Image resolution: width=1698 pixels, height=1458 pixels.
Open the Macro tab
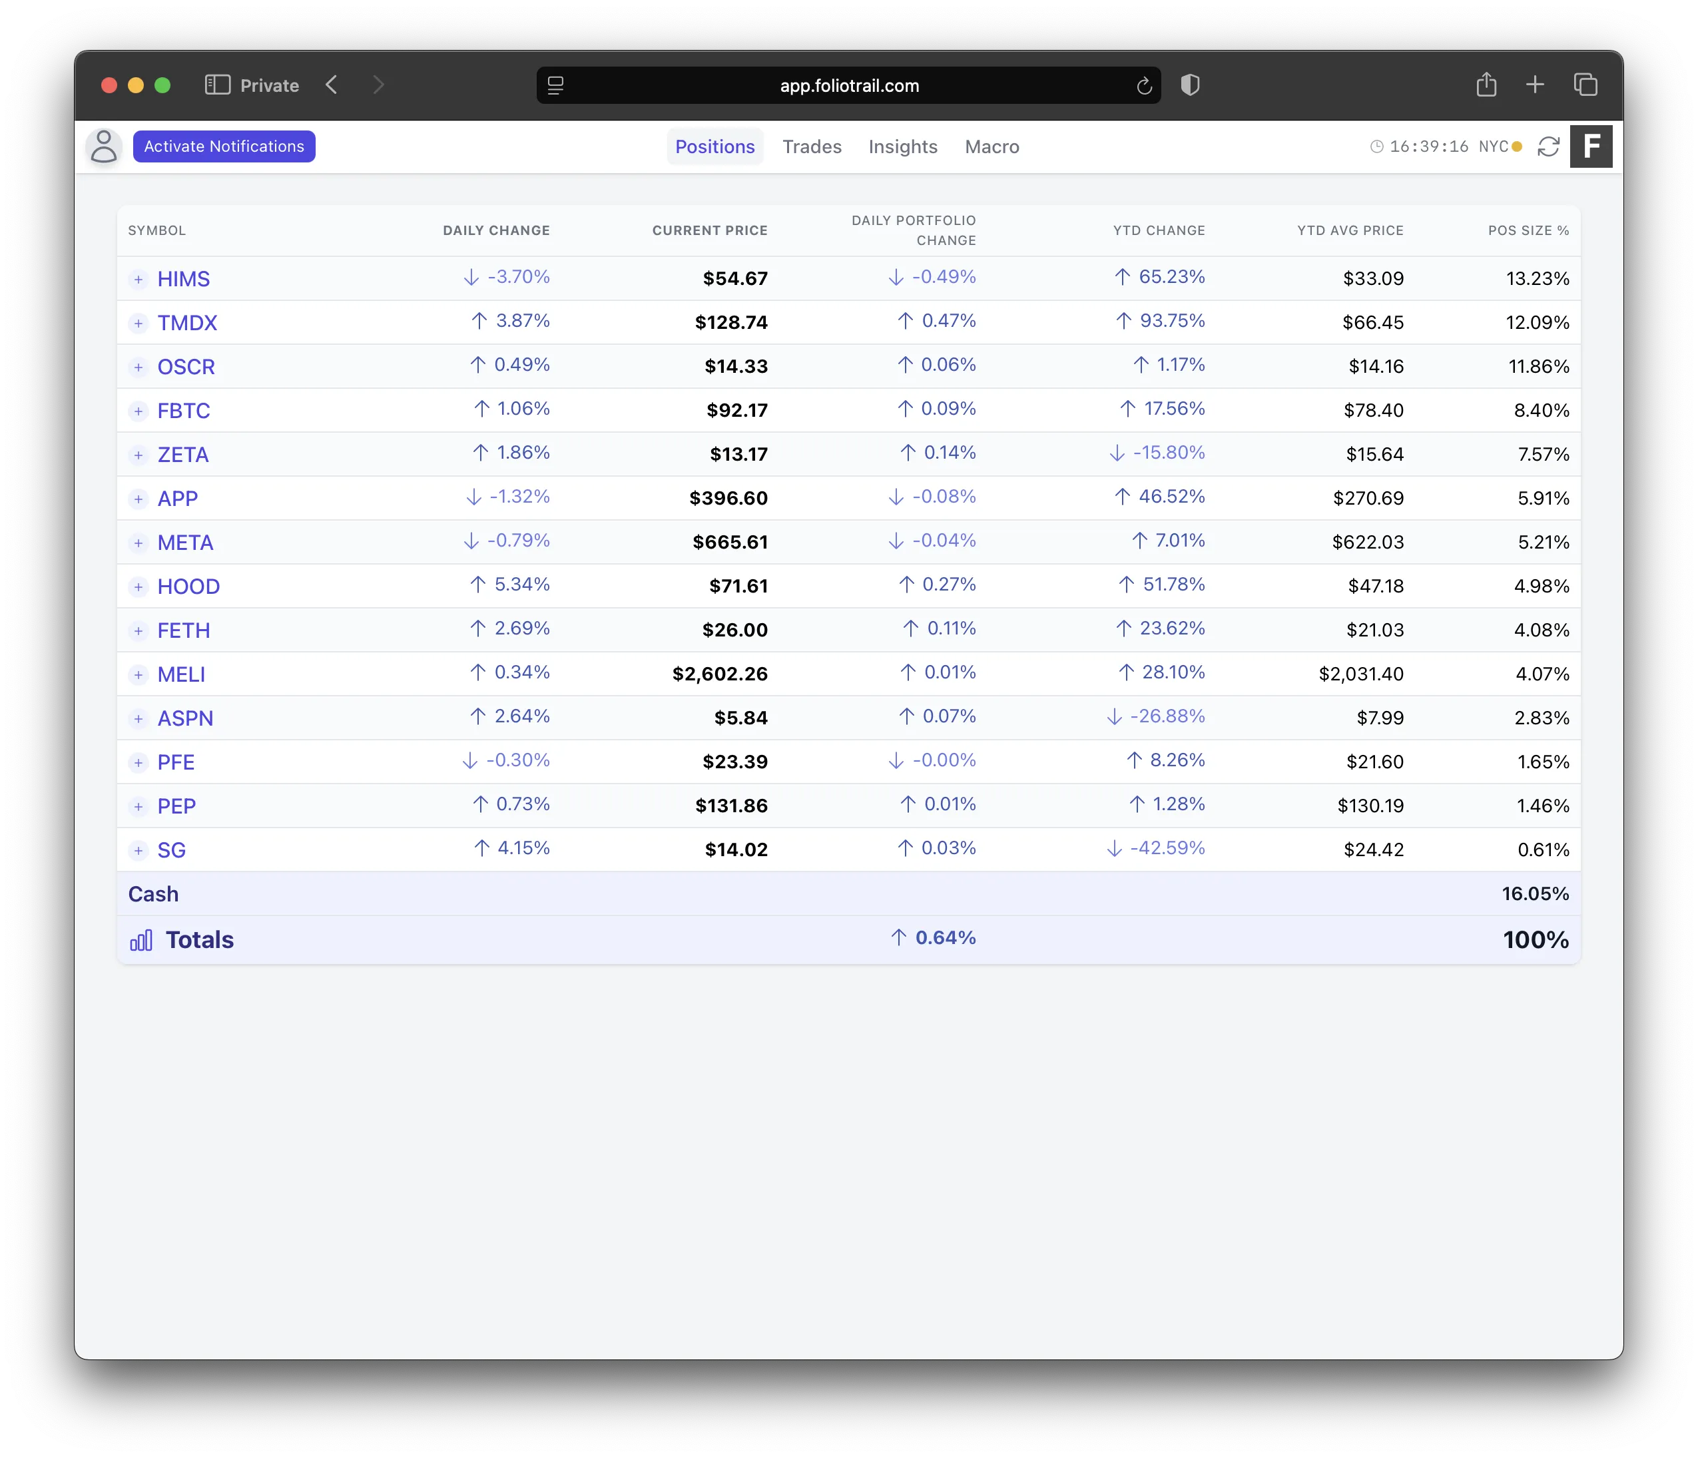[x=991, y=146]
